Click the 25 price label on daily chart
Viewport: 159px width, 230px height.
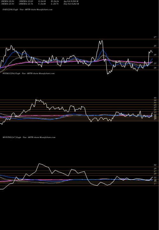coord(155,46)
